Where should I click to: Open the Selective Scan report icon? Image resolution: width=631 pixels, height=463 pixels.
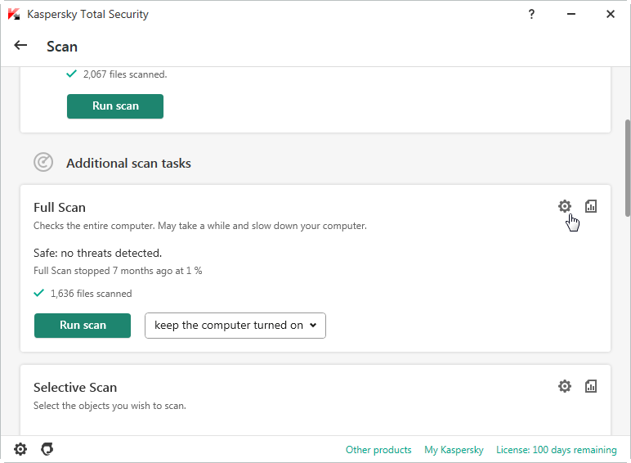(x=591, y=386)
